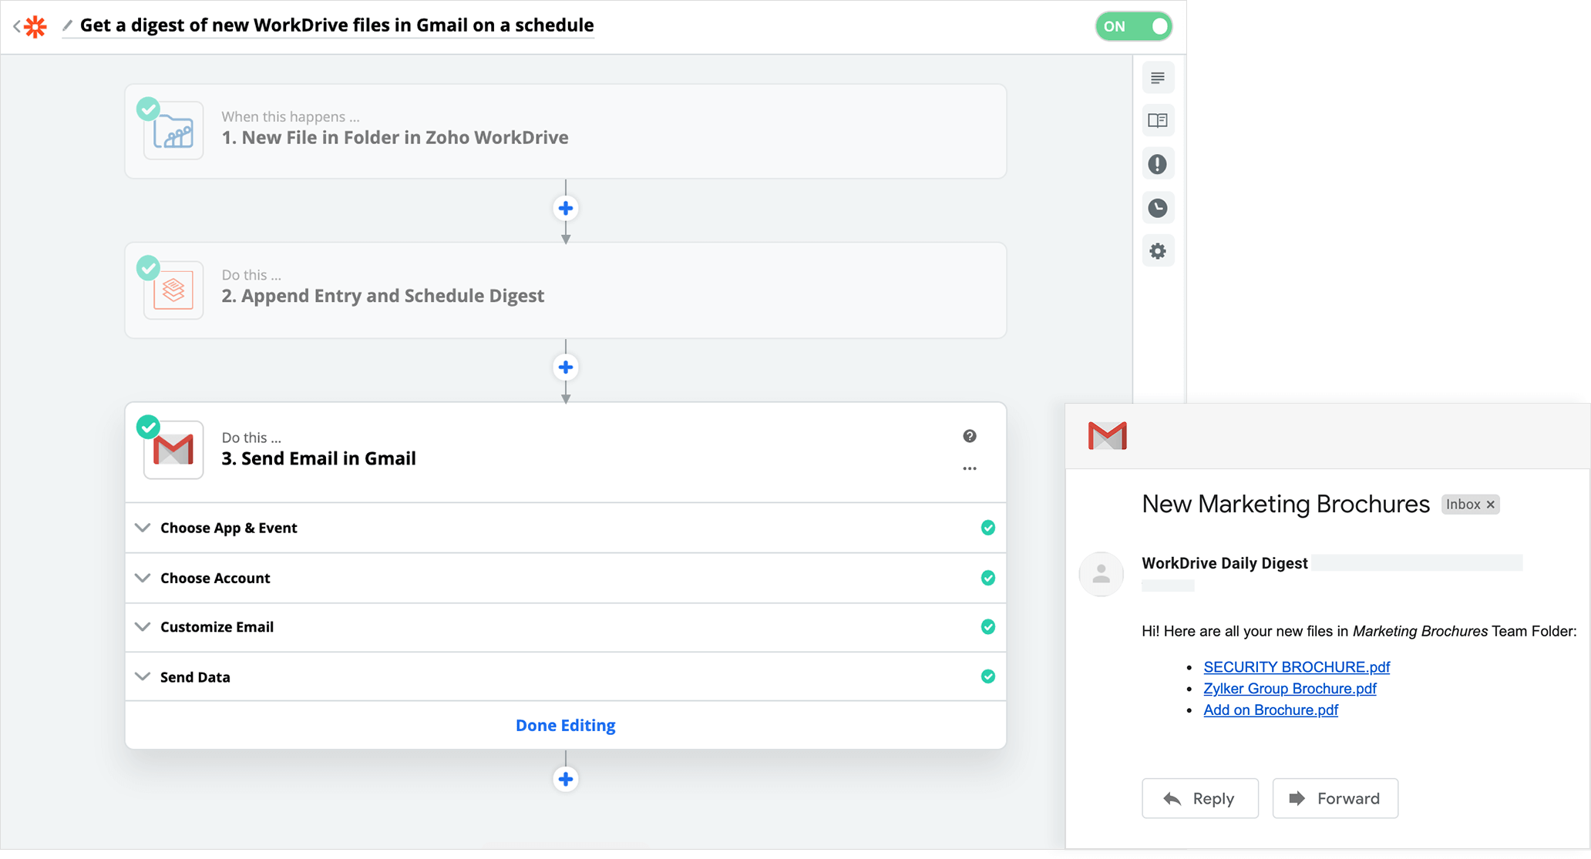
Task: Click the green checkmark on step 1
Action: (x=148, y=108)
